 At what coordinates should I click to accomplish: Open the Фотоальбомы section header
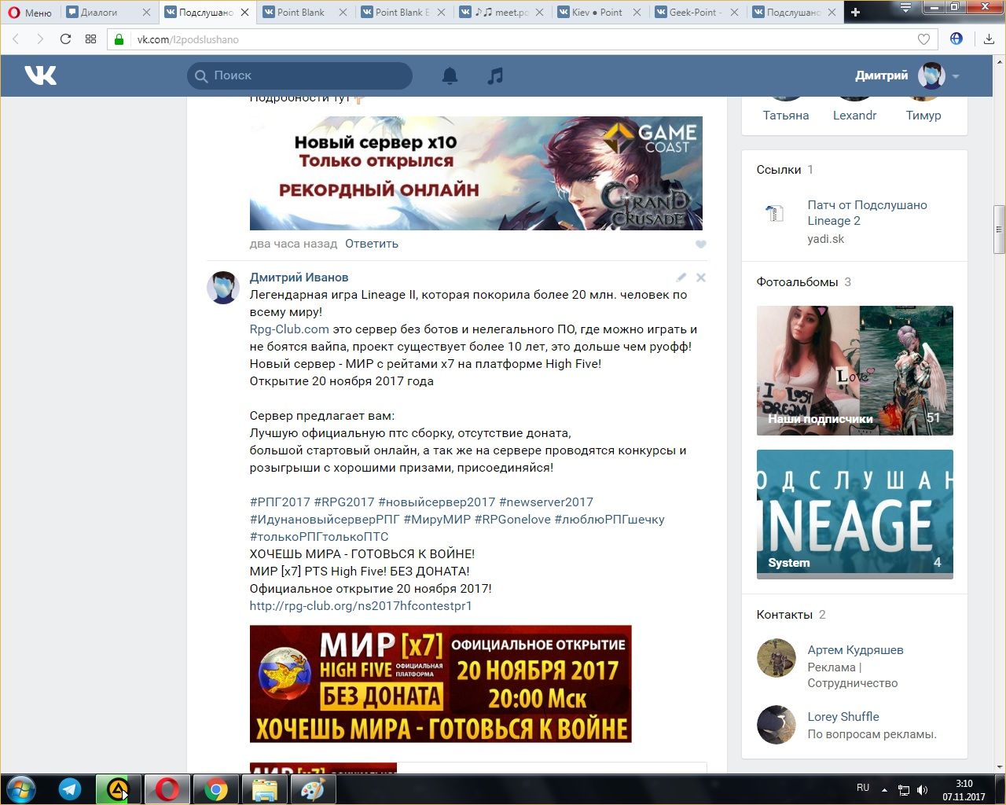tap(797, 282)
